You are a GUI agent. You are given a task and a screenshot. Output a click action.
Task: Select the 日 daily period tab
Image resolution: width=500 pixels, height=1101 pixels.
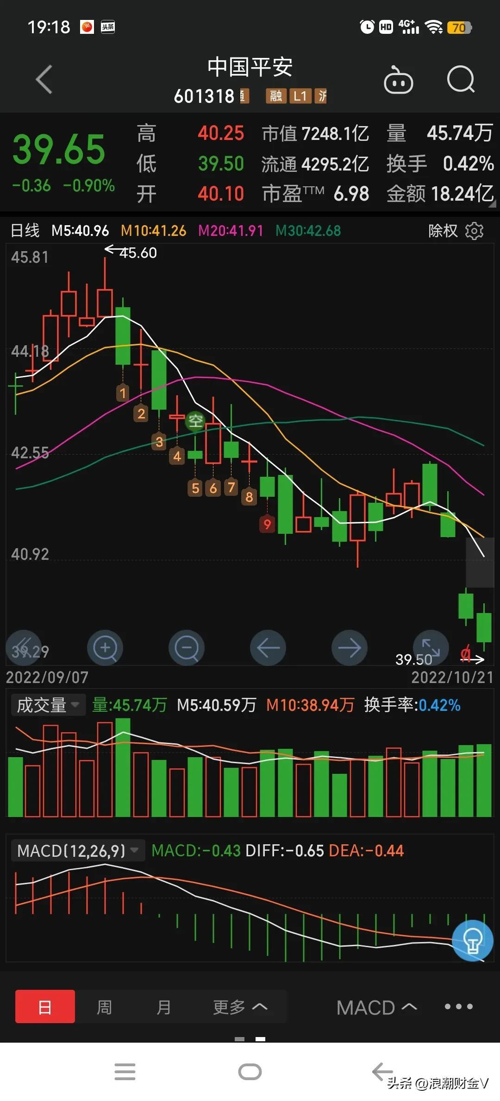(x=45, y=1006)
